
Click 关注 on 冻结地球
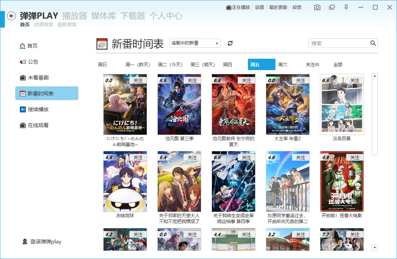tap(138, 157)
